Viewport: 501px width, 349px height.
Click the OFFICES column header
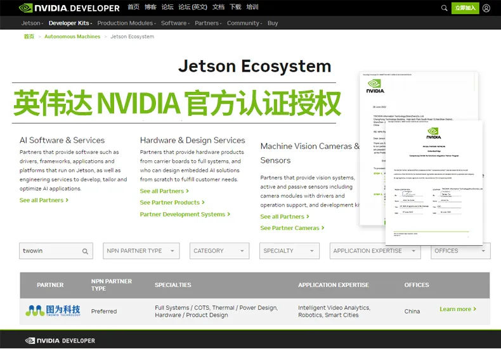[416, 285]
